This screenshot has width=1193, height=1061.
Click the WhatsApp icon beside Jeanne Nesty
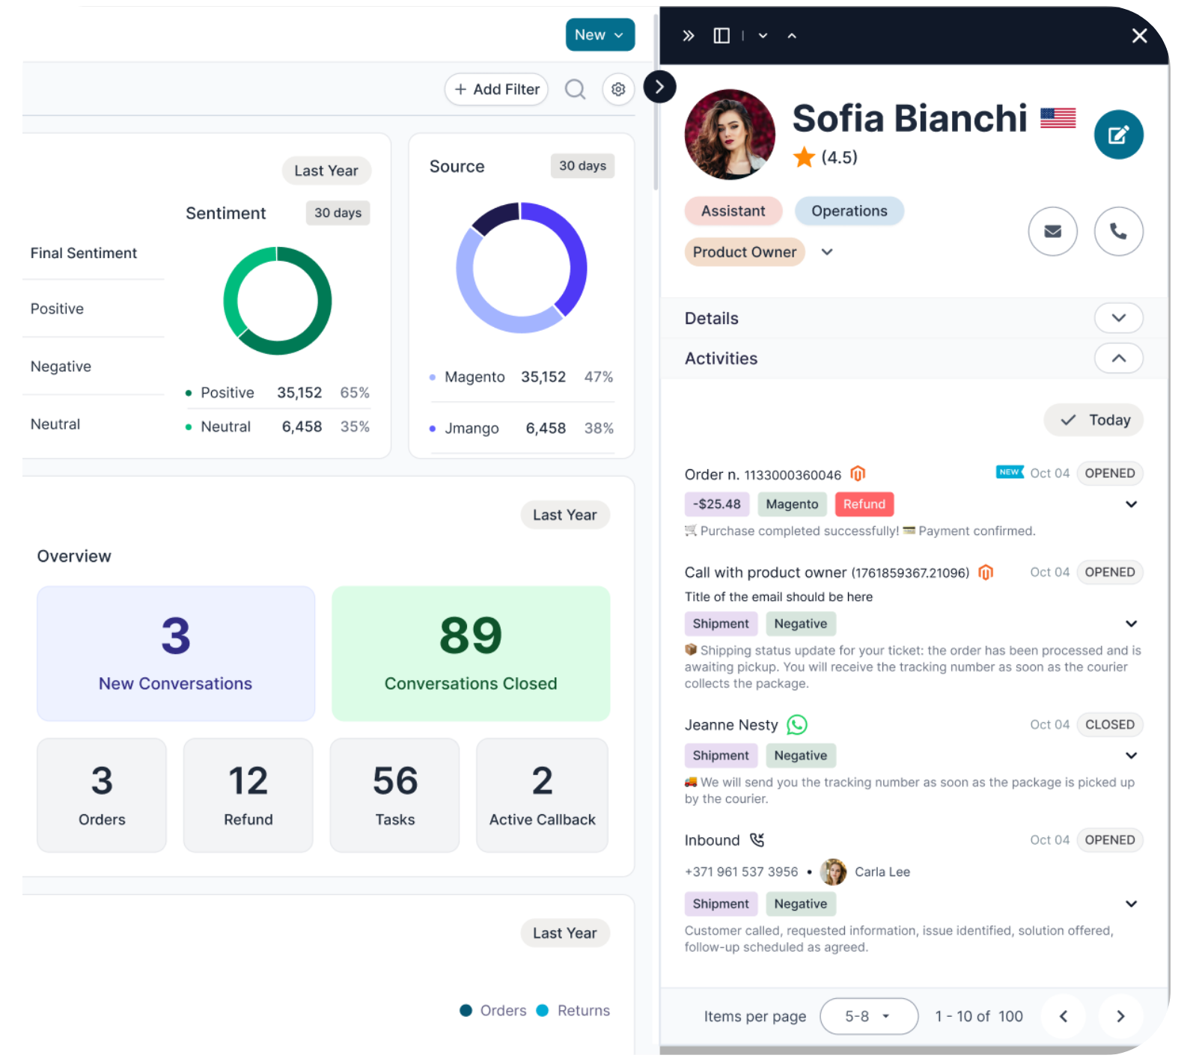(x=797, y=724)
